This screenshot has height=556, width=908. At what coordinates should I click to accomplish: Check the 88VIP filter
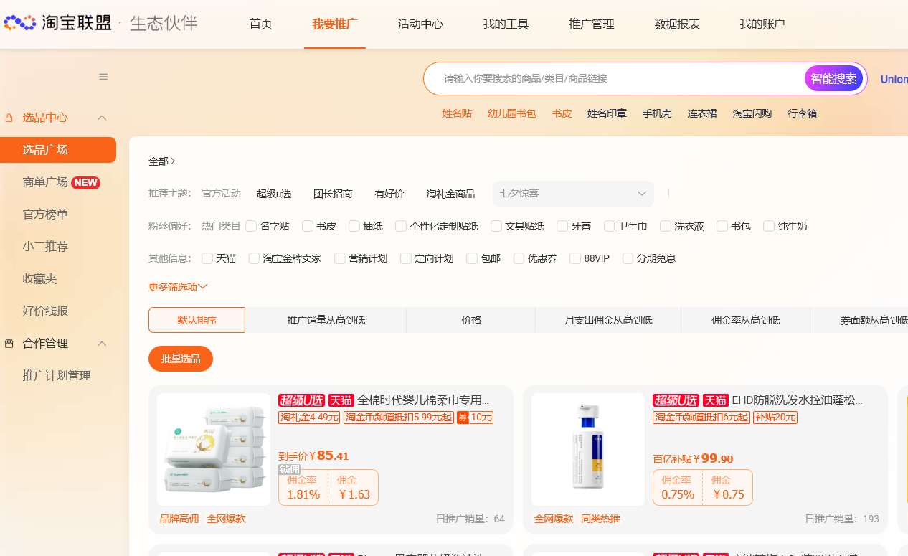(575, 258)
